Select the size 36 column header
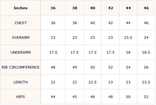The width and height of the screenshot is (156, 105). coord(53,8)
